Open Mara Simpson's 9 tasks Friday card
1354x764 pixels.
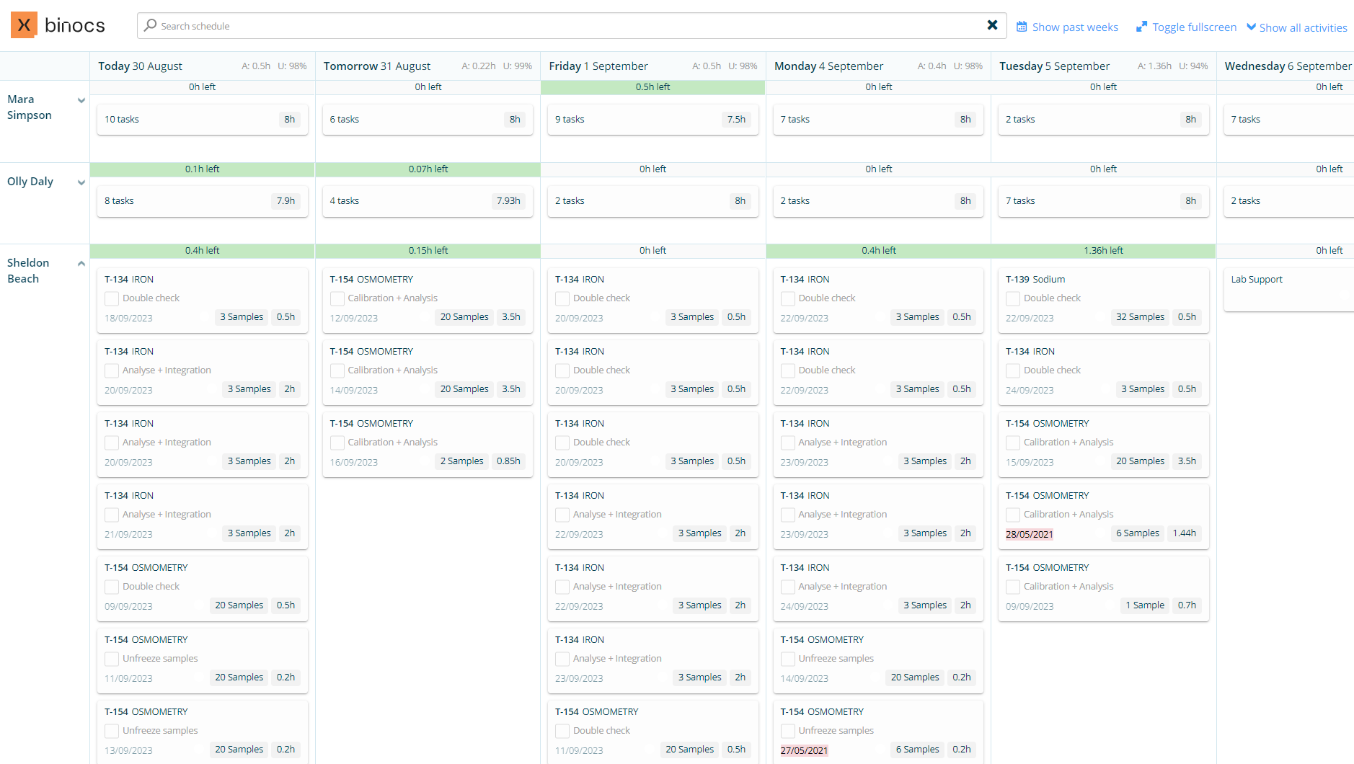653,120
